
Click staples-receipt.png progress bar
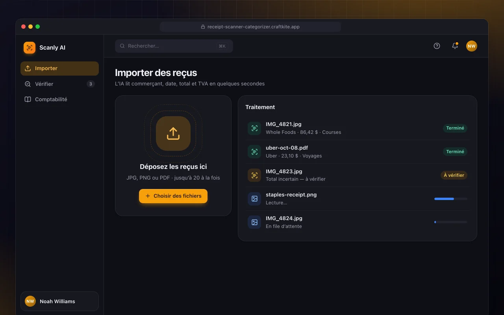coord(451,199)
